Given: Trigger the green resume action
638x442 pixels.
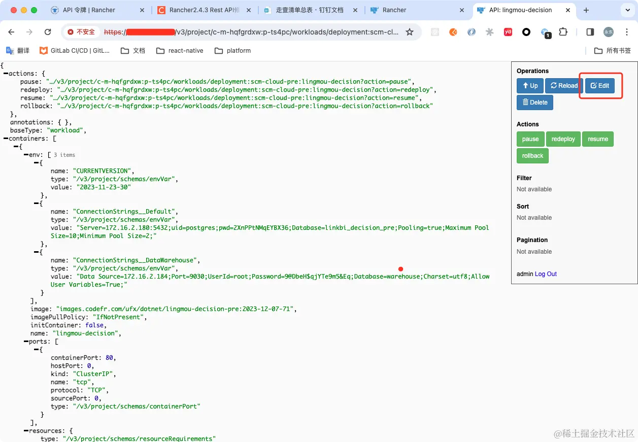Looking at the screenshot, I should click(598, 139).
